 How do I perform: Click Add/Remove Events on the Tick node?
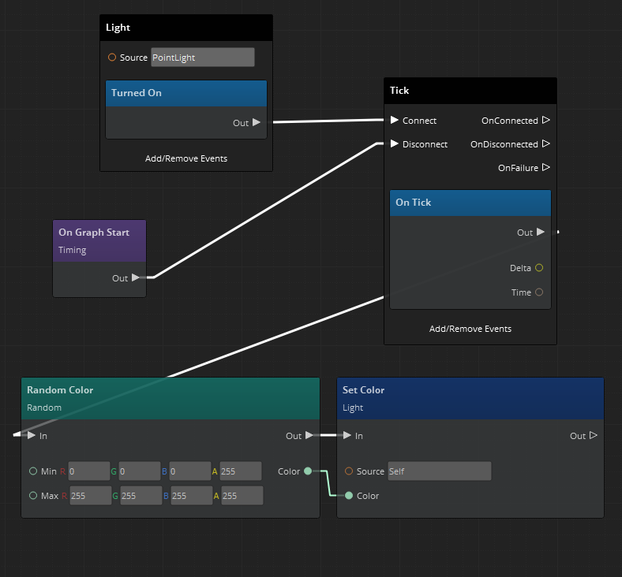(x=470, y=329)
